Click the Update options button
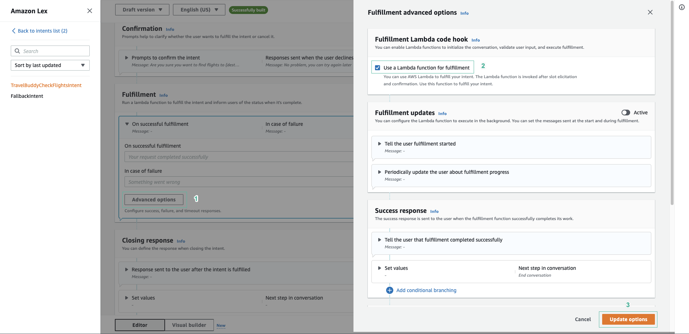The height and width of the screenshot is (334, 689). pyautogui.click(x=628, y=319)
